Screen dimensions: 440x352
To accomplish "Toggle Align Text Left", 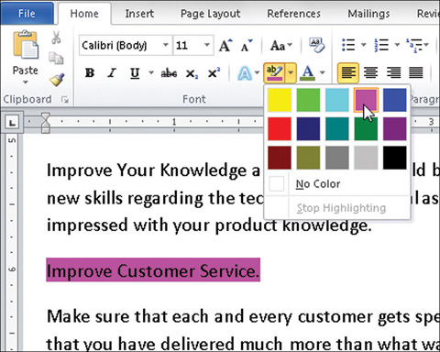I will (348, 72).
